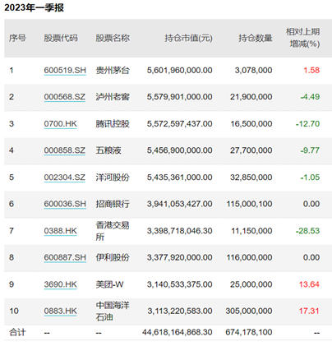The height and width of the screenshot is (346, 332).
Task: Click holding quantity 21,900,000
Action: 251,97
